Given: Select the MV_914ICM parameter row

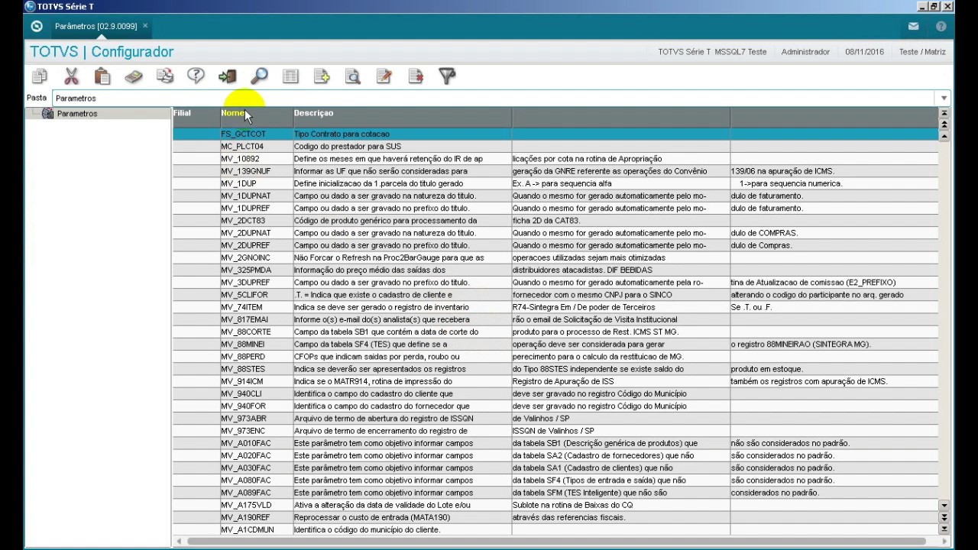Looking at the screenshot, I should 555,381.
